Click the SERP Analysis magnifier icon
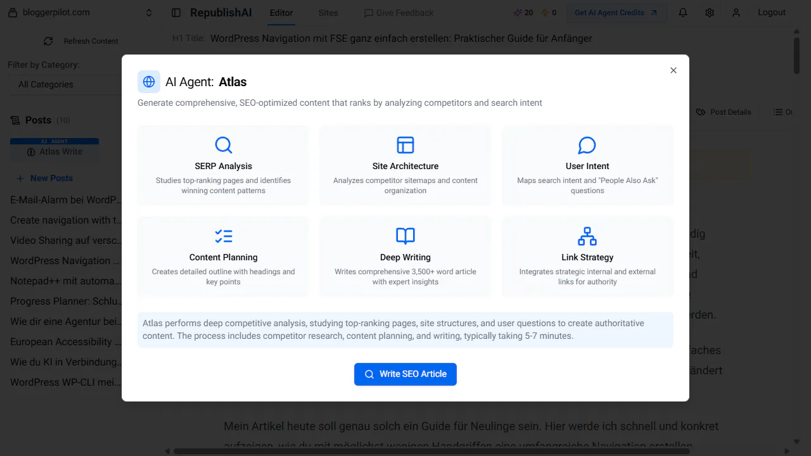Viewport: 811px width, 456px height. click(223, 145)
